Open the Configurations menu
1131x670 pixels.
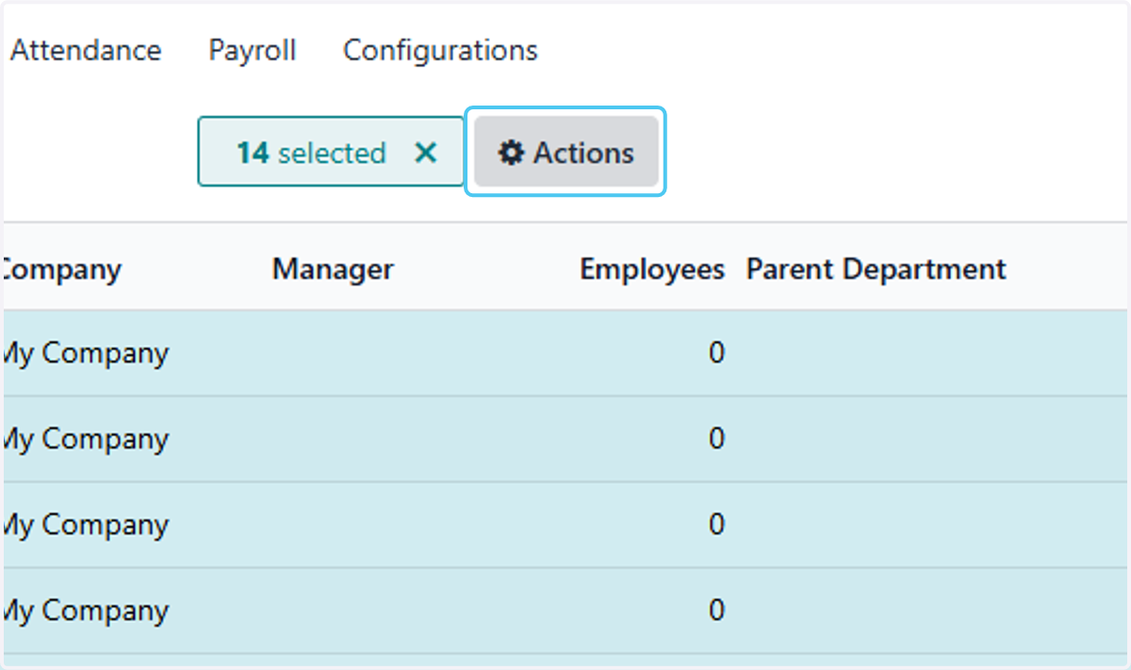440,50
